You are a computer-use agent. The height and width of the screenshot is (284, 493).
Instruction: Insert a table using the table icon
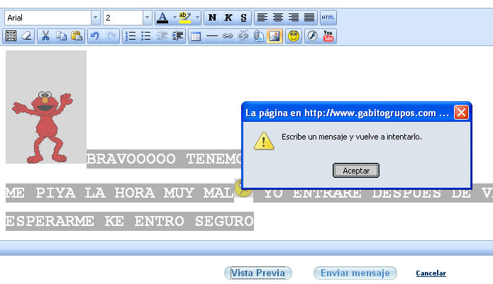tap(196, 35)
